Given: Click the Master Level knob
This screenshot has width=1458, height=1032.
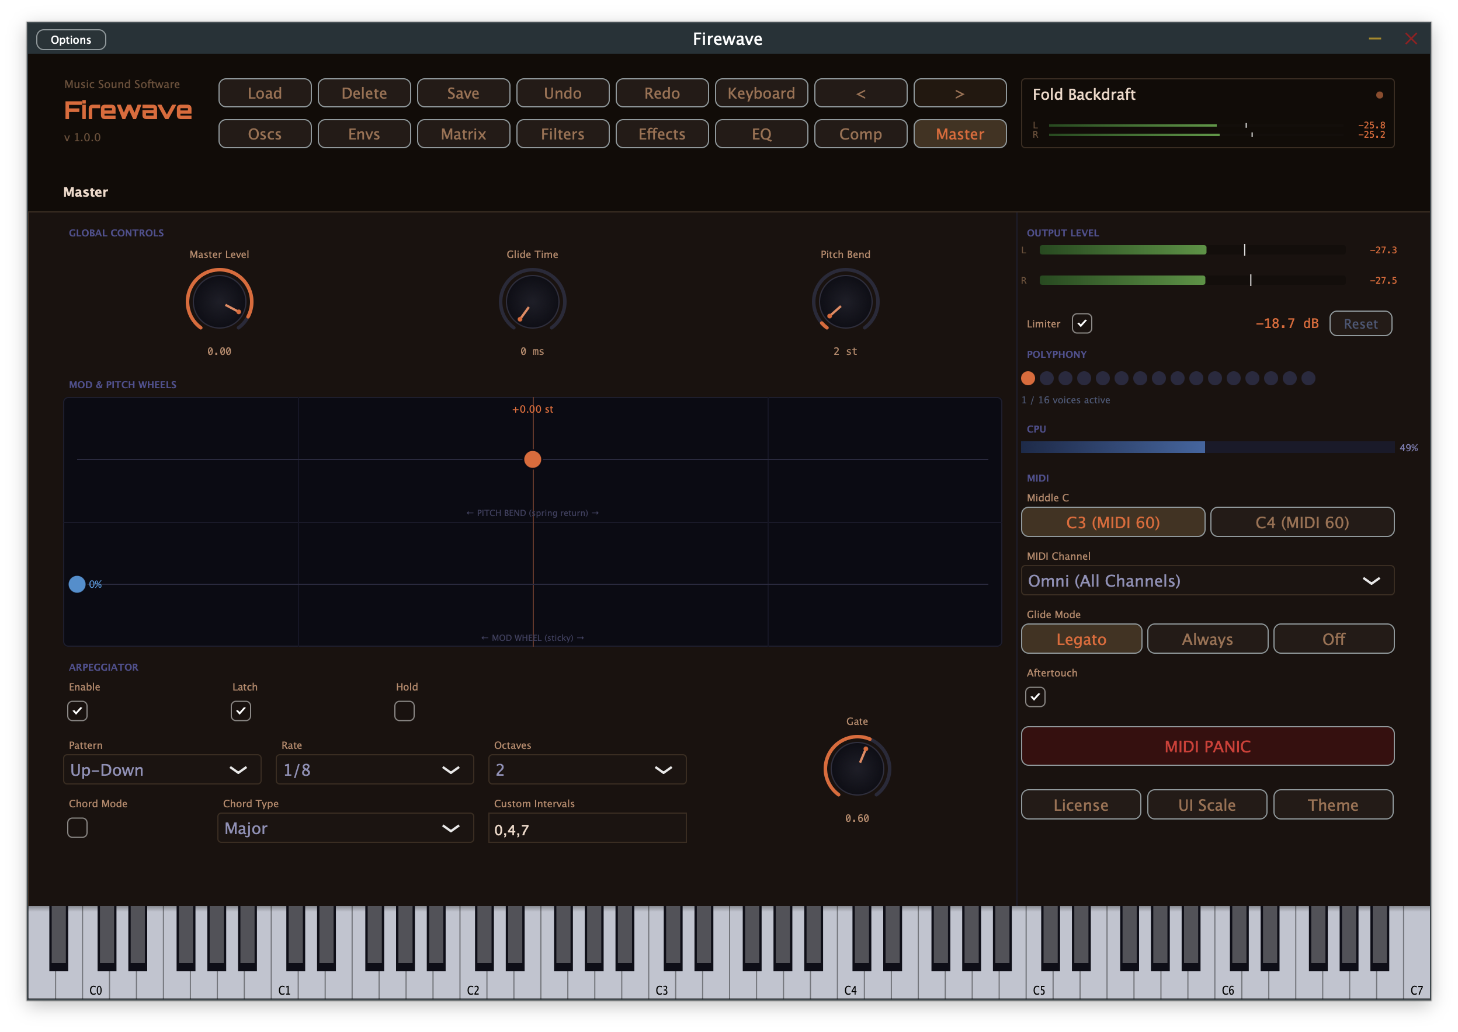Looking at the screenshot, I should pos(220,301).
